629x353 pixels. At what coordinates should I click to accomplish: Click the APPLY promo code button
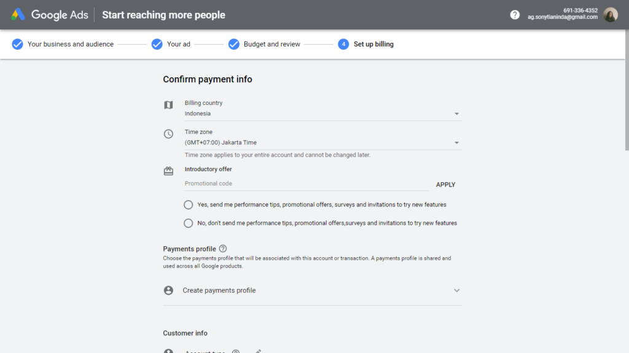pyautogui.click(x=445, y=184)
